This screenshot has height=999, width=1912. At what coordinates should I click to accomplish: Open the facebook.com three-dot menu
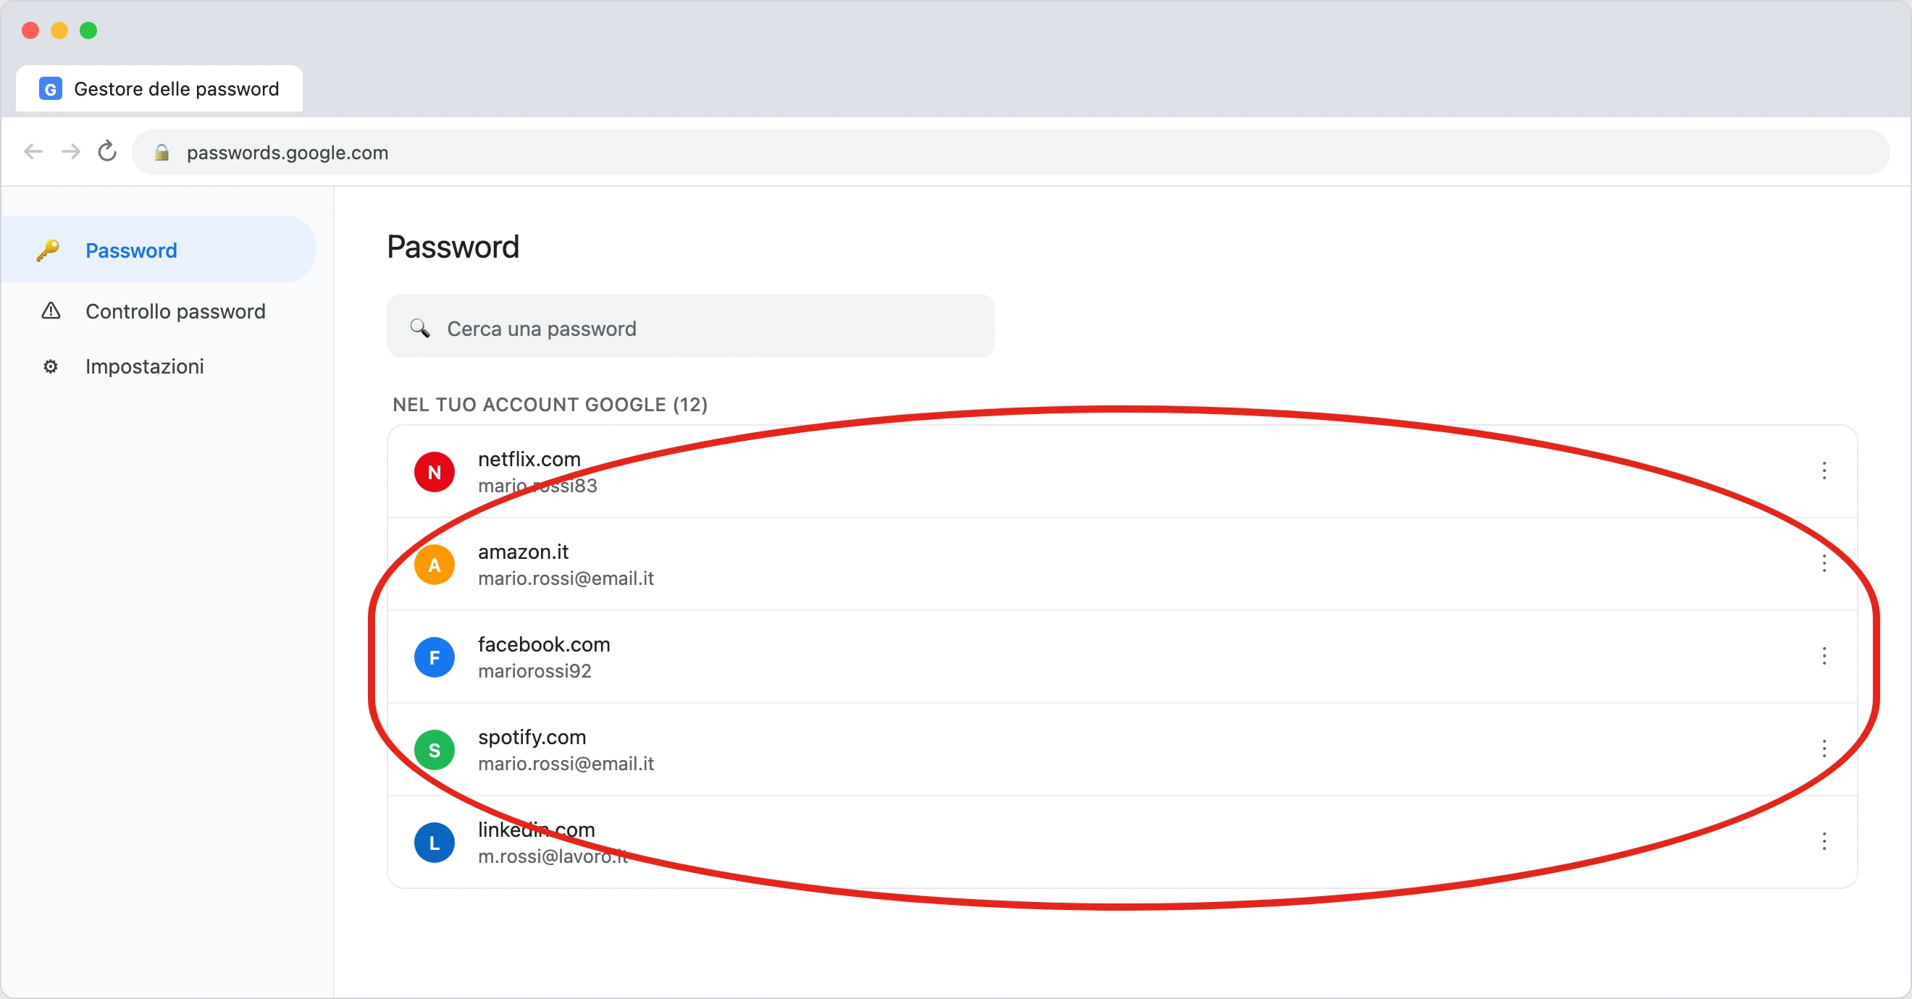(1824, 657)
